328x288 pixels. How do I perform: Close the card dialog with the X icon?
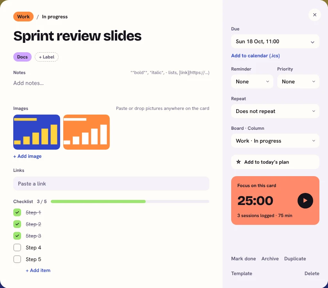314,15
